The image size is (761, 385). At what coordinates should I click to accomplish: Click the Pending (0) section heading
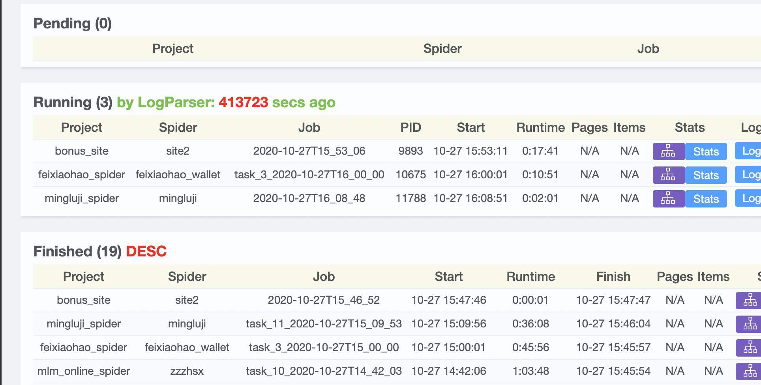(73, 23)
